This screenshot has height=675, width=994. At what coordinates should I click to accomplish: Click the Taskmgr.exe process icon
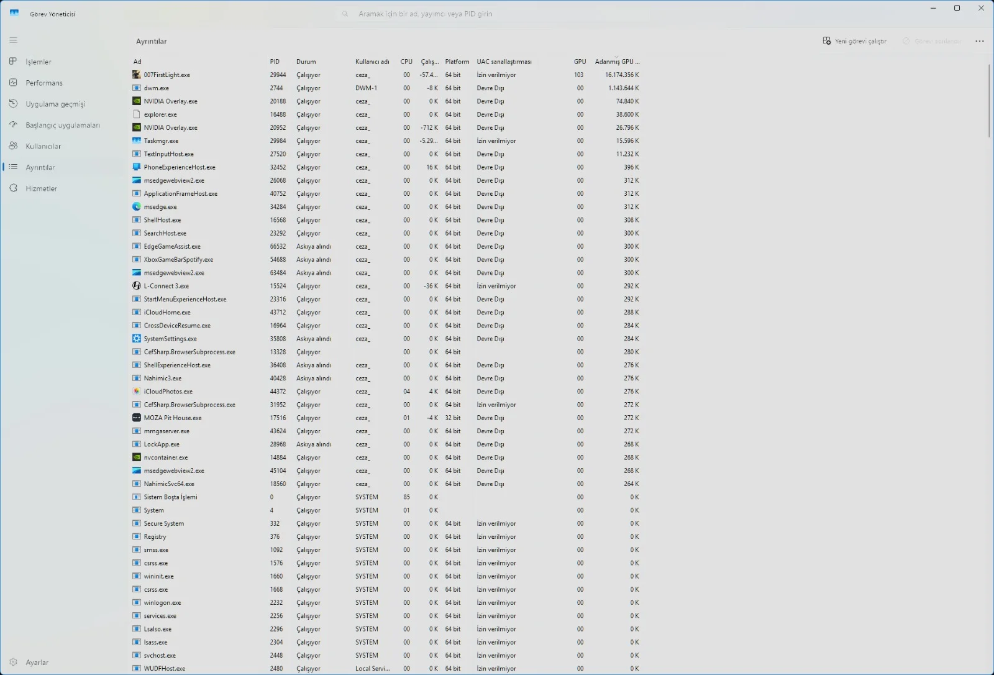click(x=137, y=140)
